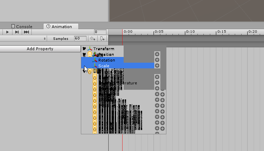Add a keyframe with the diamond icon
Screen dimensions: 264x151
[x=93, y=38]
